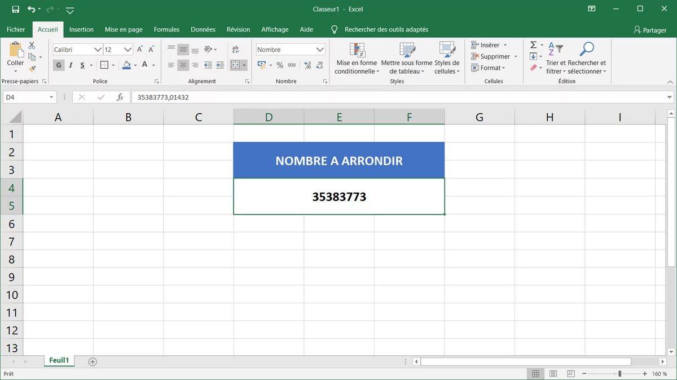Open the Nombre number format dropdown
The image size is (677, 380).
pyautogui.click(x=320, y=50)
